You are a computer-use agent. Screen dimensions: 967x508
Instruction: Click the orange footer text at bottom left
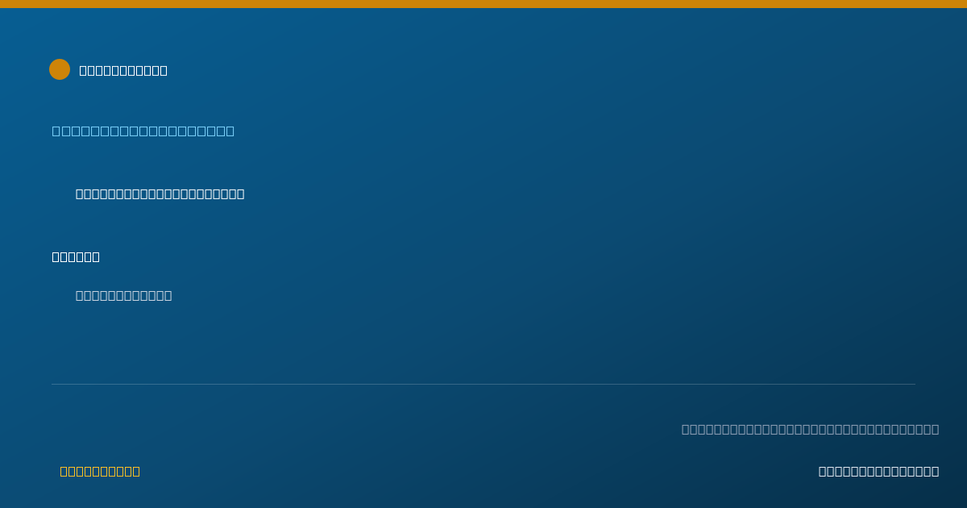pyautogui.click(x=100, y=471)
